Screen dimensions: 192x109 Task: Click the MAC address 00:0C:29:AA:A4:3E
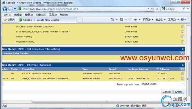click(x=138, y=79)
